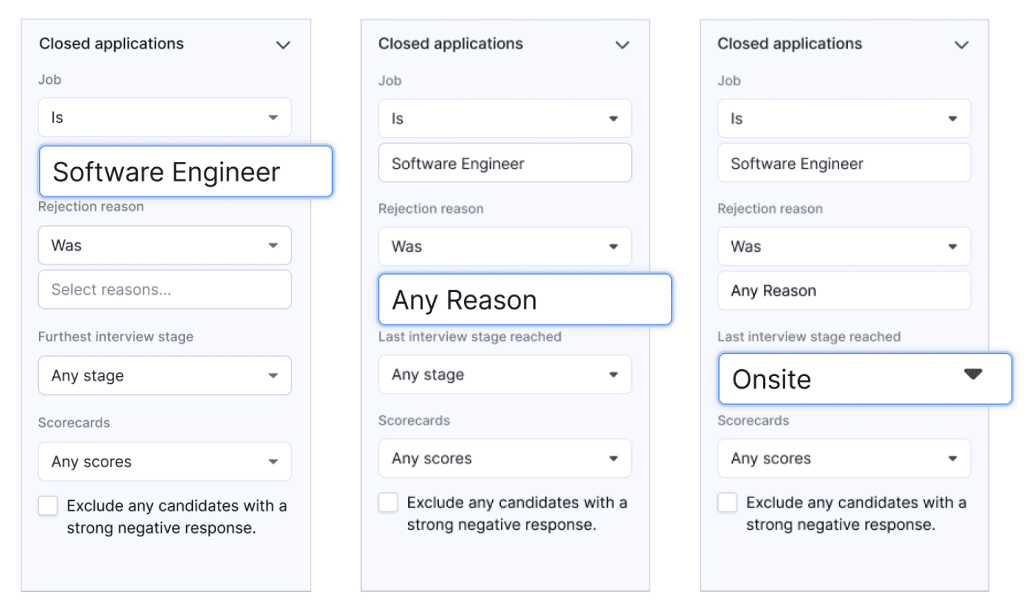Open the left panel's Job Is dropdown
The width and height of the screenshot is (1030, 615).
pos(165,117)
